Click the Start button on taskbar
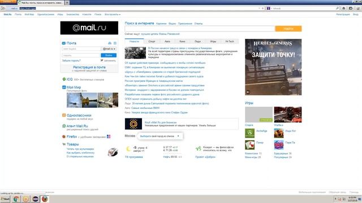The height and width of the screenshot is (203, 362). (x=5, y=199)
